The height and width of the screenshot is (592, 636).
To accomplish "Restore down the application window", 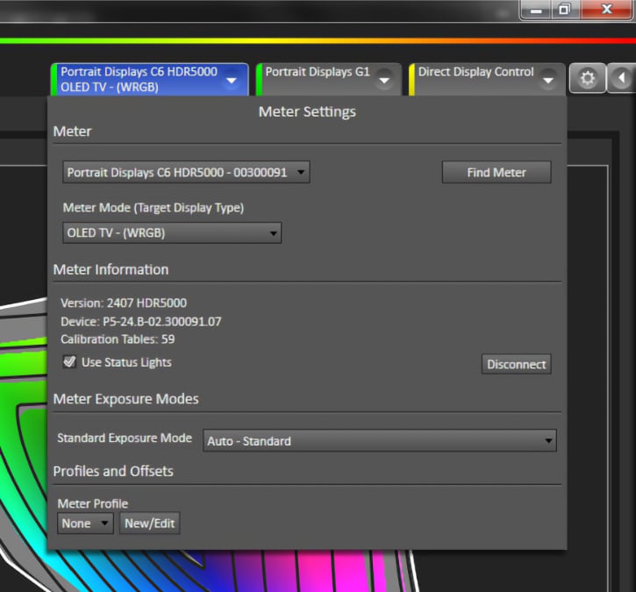I will click(565, 10).
